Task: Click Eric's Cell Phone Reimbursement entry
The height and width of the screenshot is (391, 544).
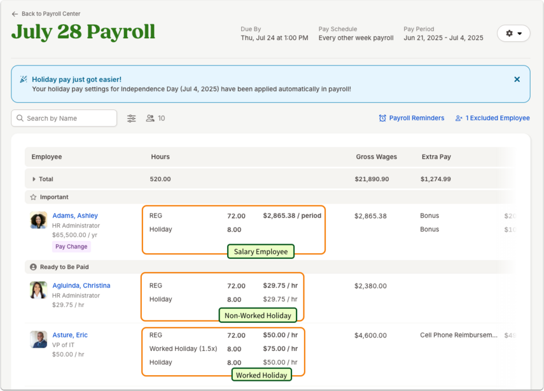Action: coord(459,335)
